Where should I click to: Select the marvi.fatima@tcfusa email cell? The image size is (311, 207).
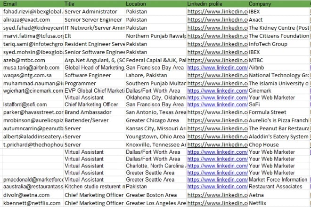33,36
